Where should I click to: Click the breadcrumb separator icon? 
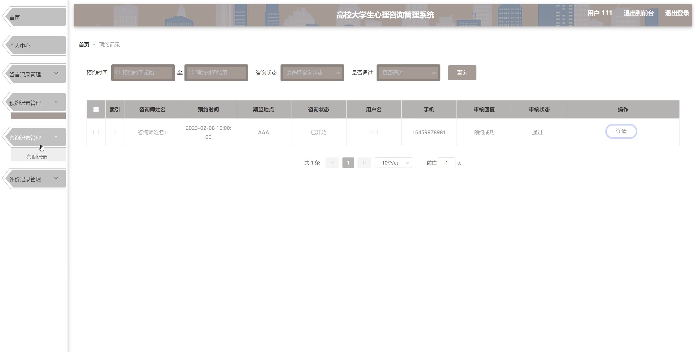tap(94, 44)
